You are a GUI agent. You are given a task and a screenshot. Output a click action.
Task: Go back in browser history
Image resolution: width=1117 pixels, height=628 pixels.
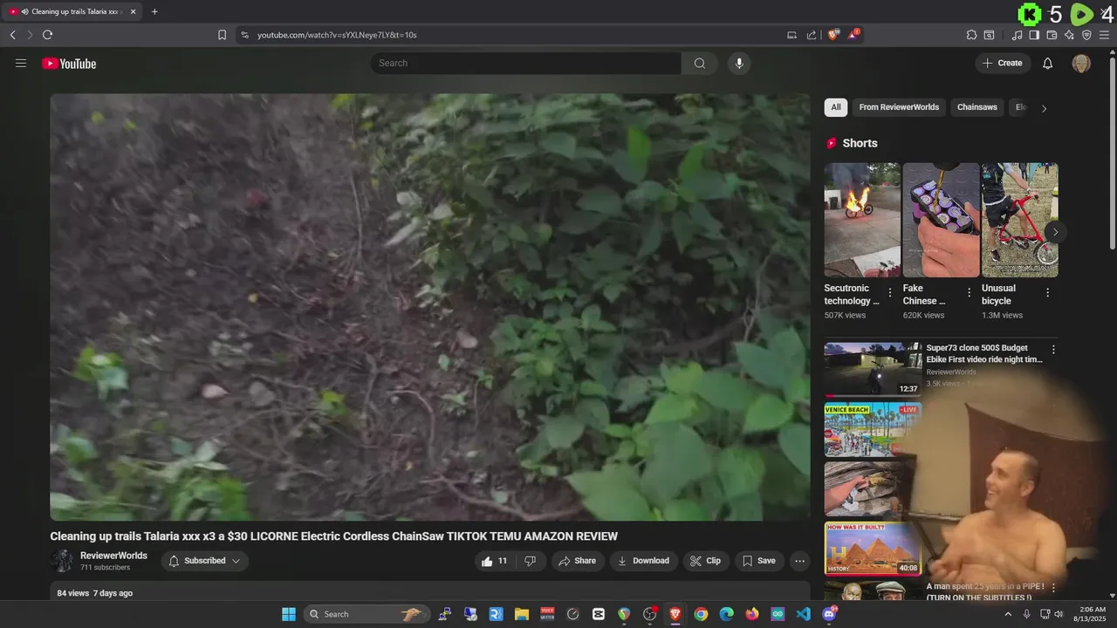pyautogui.click(x=12, y=35)
